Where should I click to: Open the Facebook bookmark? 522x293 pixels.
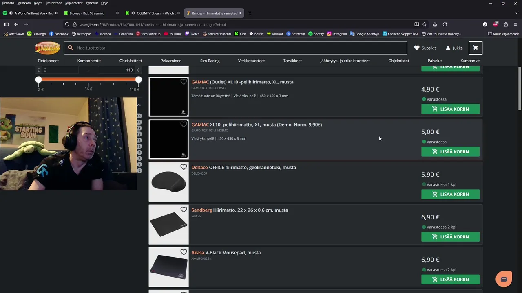(x=59, y=34)
